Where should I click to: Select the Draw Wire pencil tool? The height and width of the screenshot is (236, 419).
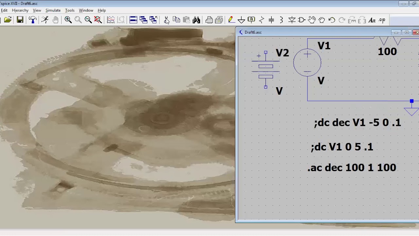pos(231,20)
